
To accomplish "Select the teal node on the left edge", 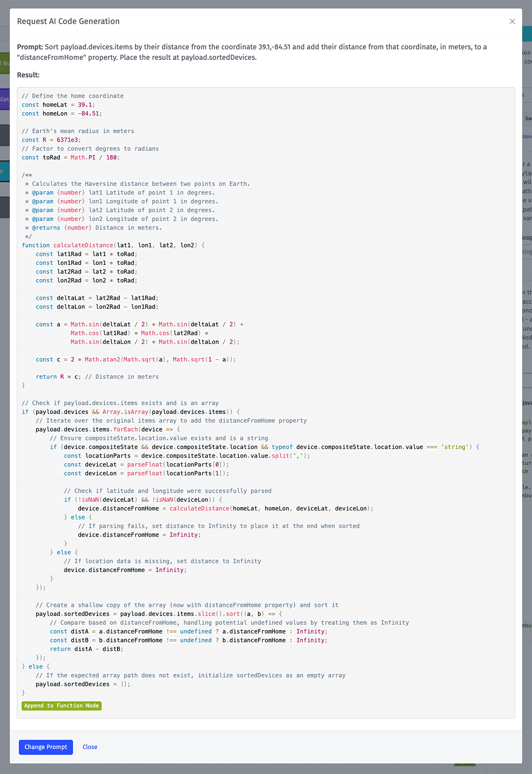I will click(4, 171).
